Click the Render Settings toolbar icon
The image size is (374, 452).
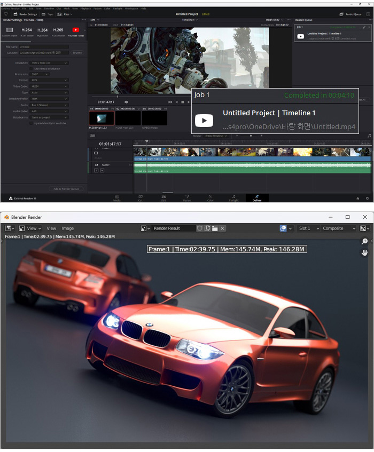pos(15,14)
